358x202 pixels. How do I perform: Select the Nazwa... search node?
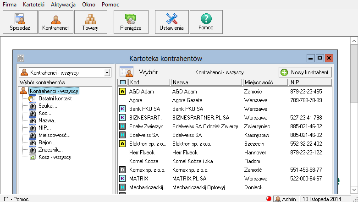click(48, 120)
